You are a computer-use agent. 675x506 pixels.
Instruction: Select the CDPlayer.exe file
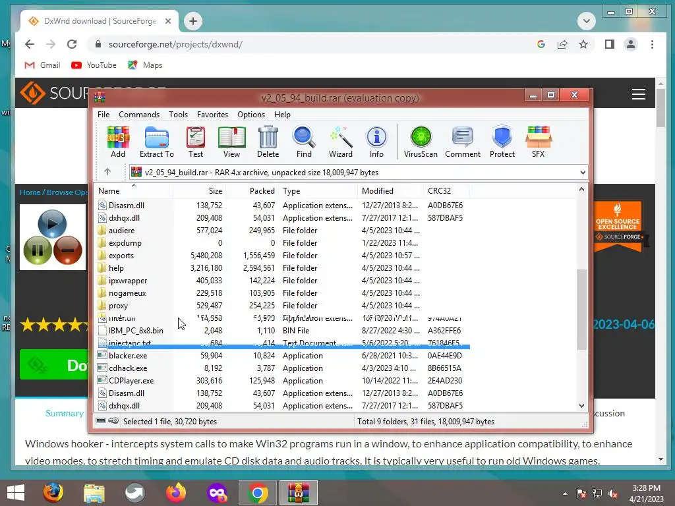(282, 380)
